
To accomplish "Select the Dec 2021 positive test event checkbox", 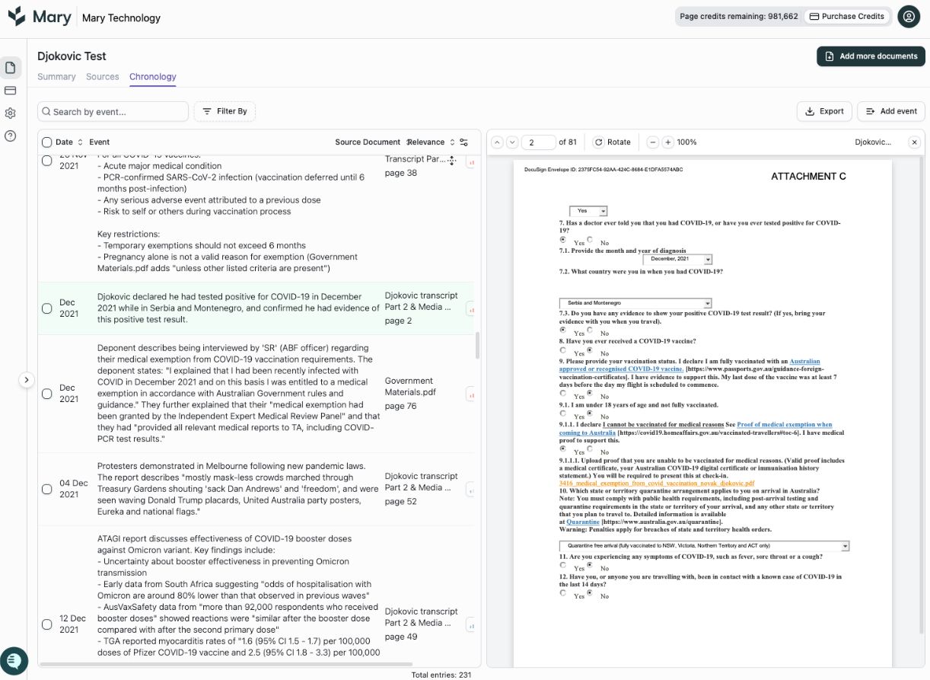I will click(46, 308).
